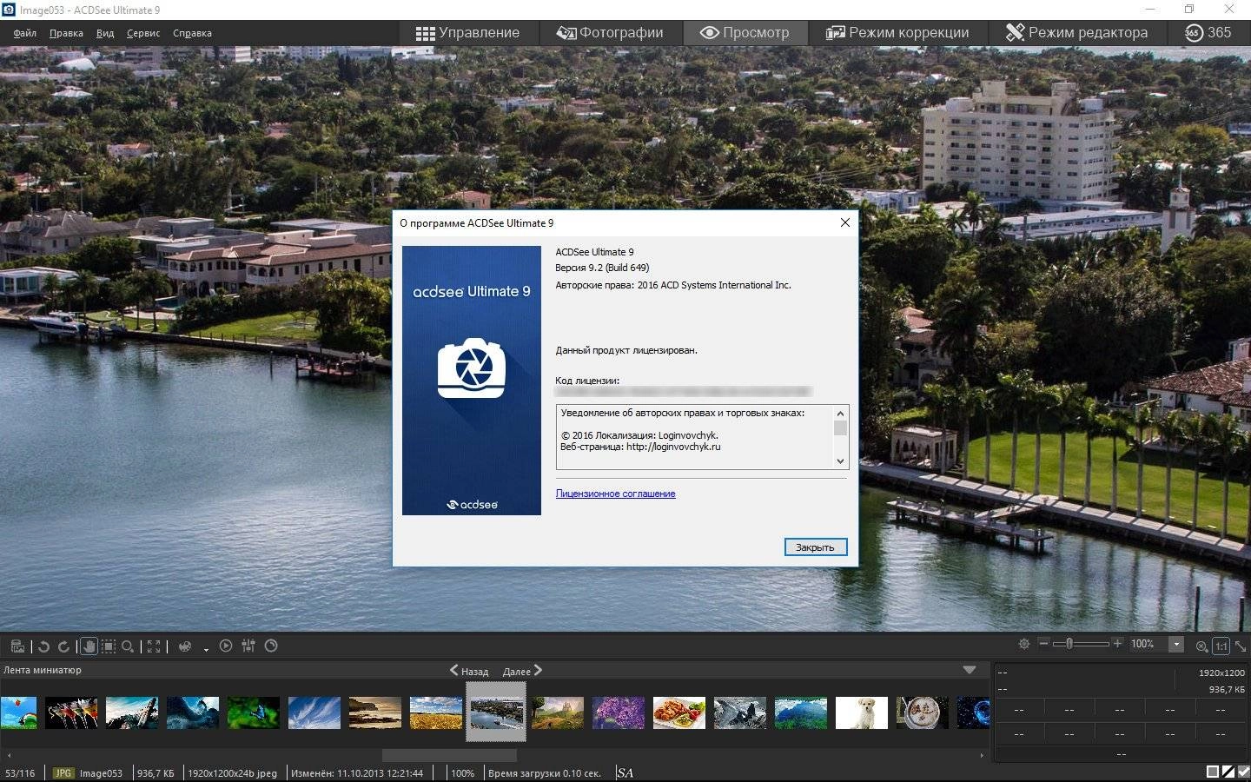
Task: Switch to Просмотр mode tab
Action: click(x=745, y=33)
